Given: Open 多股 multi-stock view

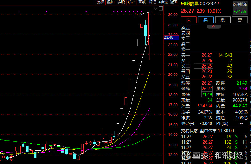Looking at the screenshot, I should pos(121,2).
